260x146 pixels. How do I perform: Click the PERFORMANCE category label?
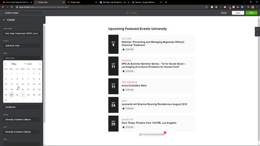click(x=129, y=82)
